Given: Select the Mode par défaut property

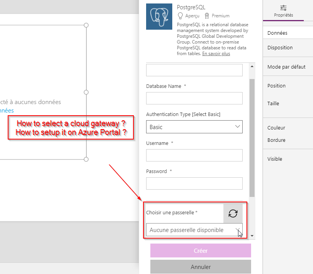Looking at the screenshot, I should [x=286, y=67].
